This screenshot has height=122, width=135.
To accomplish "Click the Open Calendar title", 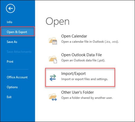I will (74, 36).
